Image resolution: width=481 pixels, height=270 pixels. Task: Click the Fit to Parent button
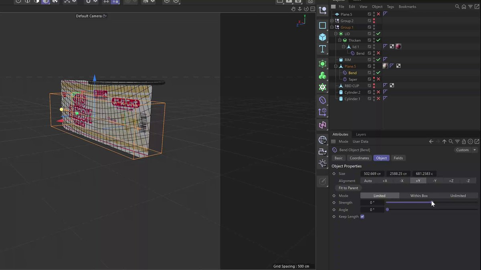[348, 188]
